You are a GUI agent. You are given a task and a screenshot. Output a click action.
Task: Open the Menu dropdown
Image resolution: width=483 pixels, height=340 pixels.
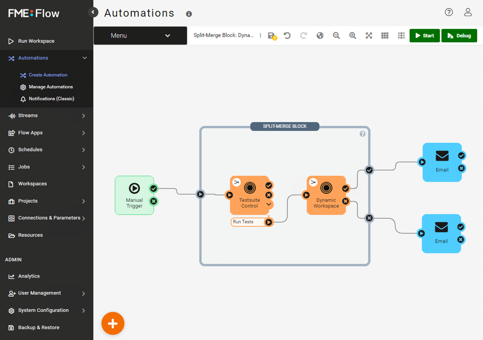tap(140, 35)
